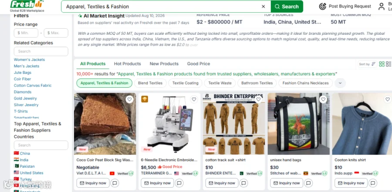This screenshot has height=192, width=392.
Task: Switch to Good Price tab
Action: tap(199, 64)
